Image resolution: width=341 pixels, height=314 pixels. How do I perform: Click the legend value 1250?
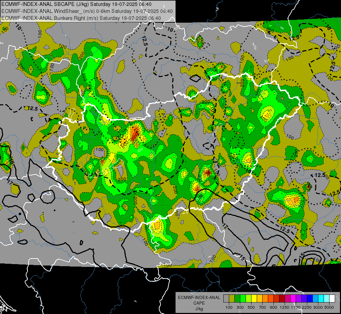click(x=285, y=307)
